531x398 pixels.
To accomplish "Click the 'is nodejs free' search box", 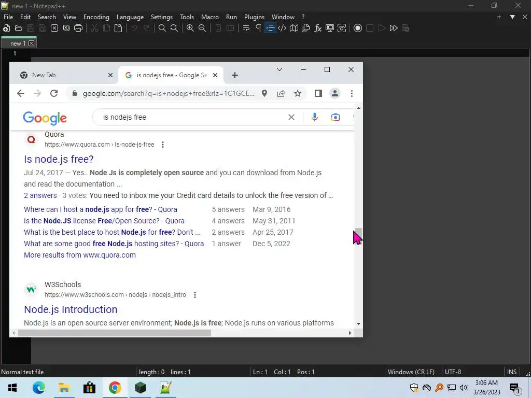I will coord(193,117).
